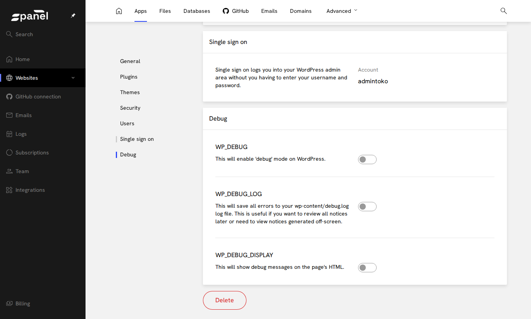
Task: Turn on the WP_DEBUG_LOG switch
Action: coord(367,207)
